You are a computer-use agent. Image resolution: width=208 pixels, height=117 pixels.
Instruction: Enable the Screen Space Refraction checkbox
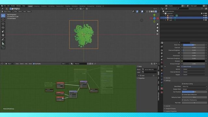coord(183,95)
